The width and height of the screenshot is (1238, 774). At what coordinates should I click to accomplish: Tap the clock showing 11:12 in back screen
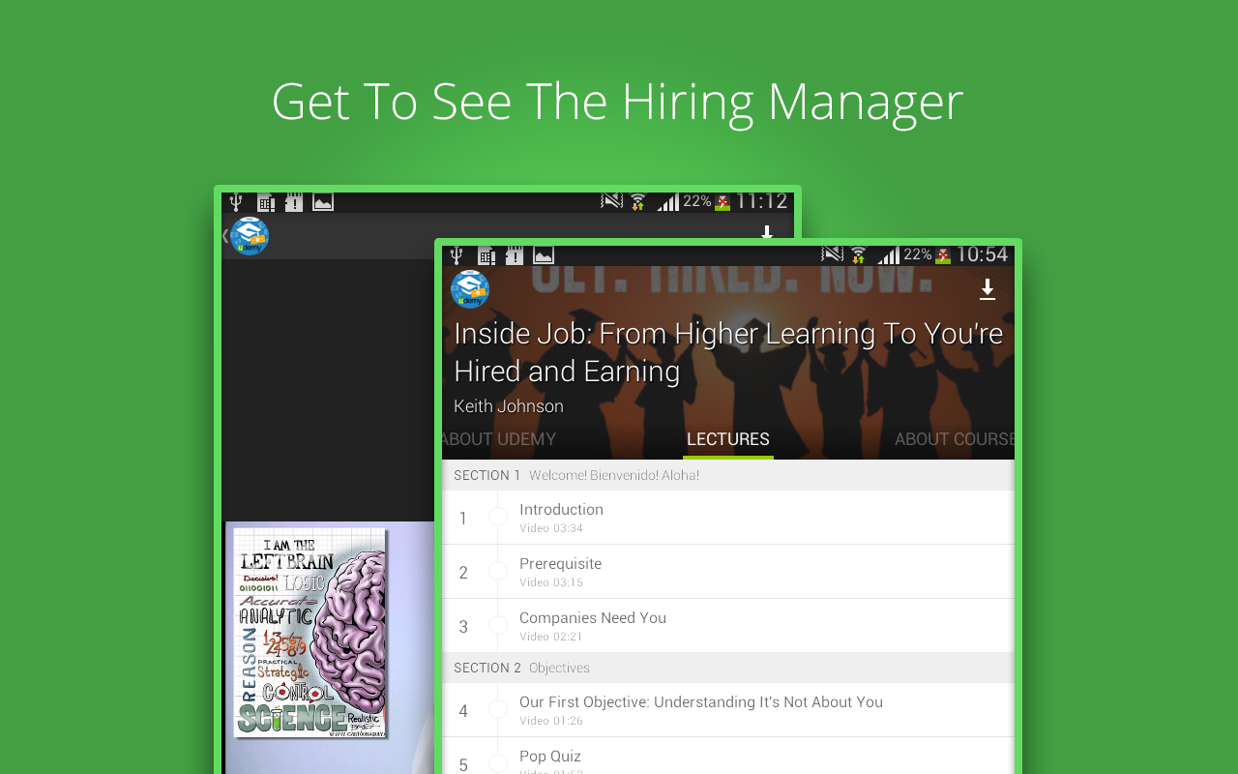pos(761,201)
